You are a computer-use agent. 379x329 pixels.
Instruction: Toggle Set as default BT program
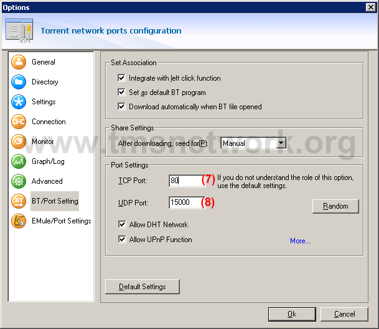click(121, 92)
